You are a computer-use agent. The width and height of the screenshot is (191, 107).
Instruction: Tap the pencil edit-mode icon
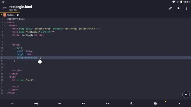click(170, 8)
